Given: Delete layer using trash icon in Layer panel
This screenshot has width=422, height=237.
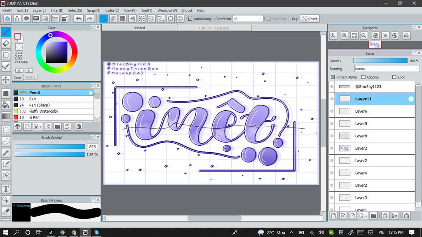Looking at the screenshot, I should tap(406, 216).
